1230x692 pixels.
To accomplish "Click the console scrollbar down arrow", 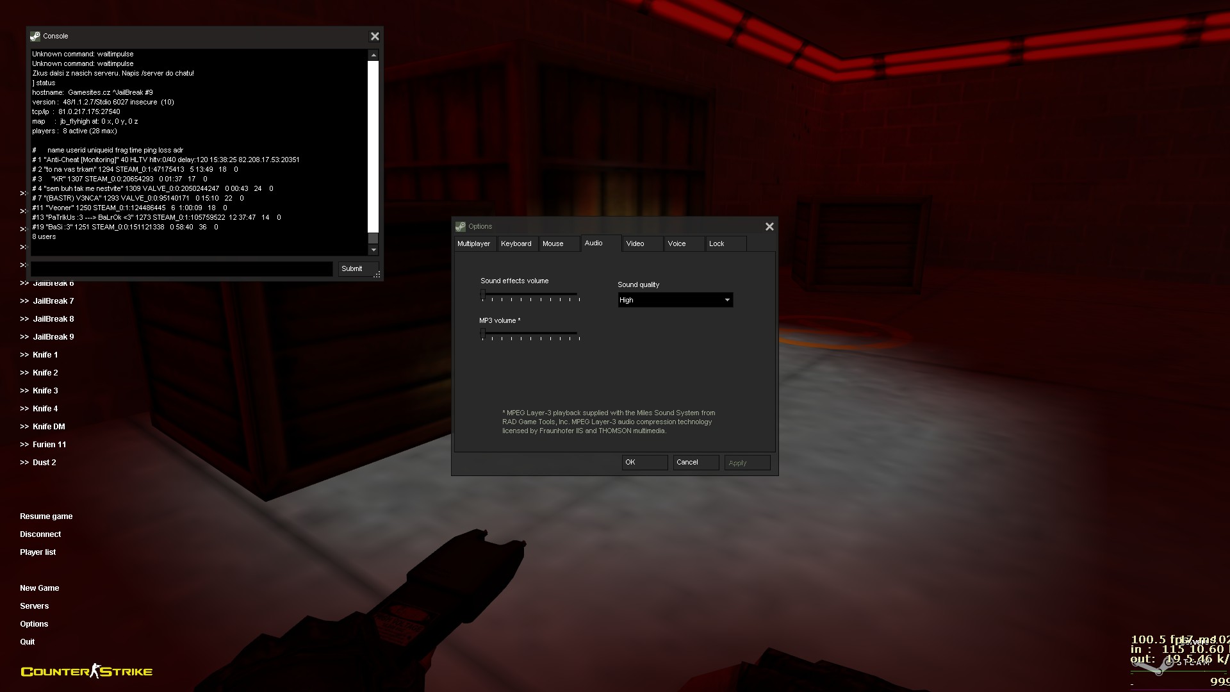I will point(373,250).
